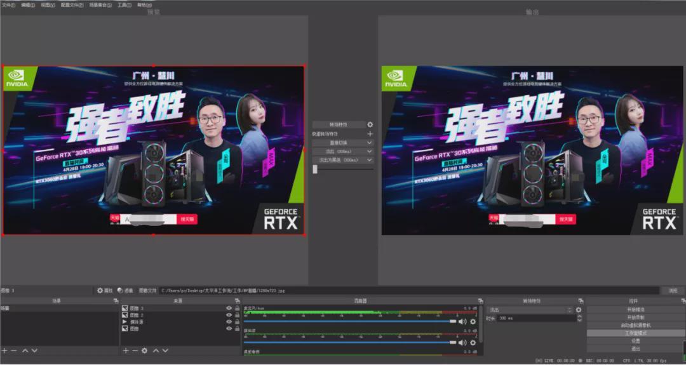
Task: Move scene down in list
Action: (x=34, y=350)
